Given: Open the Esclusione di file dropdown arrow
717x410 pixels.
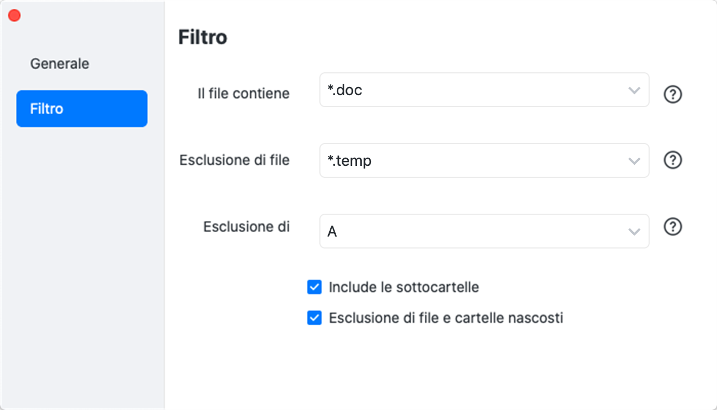Looking at the screenshot, I should click(634, 161).
